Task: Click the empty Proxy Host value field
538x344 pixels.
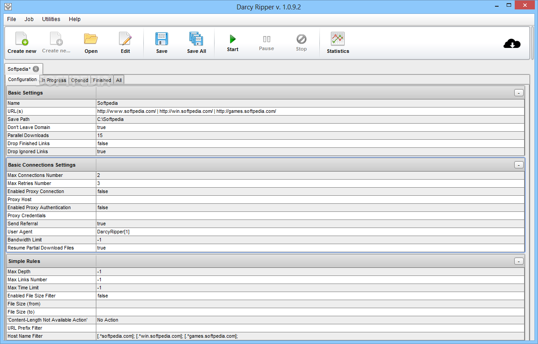Action: point(310,199)
